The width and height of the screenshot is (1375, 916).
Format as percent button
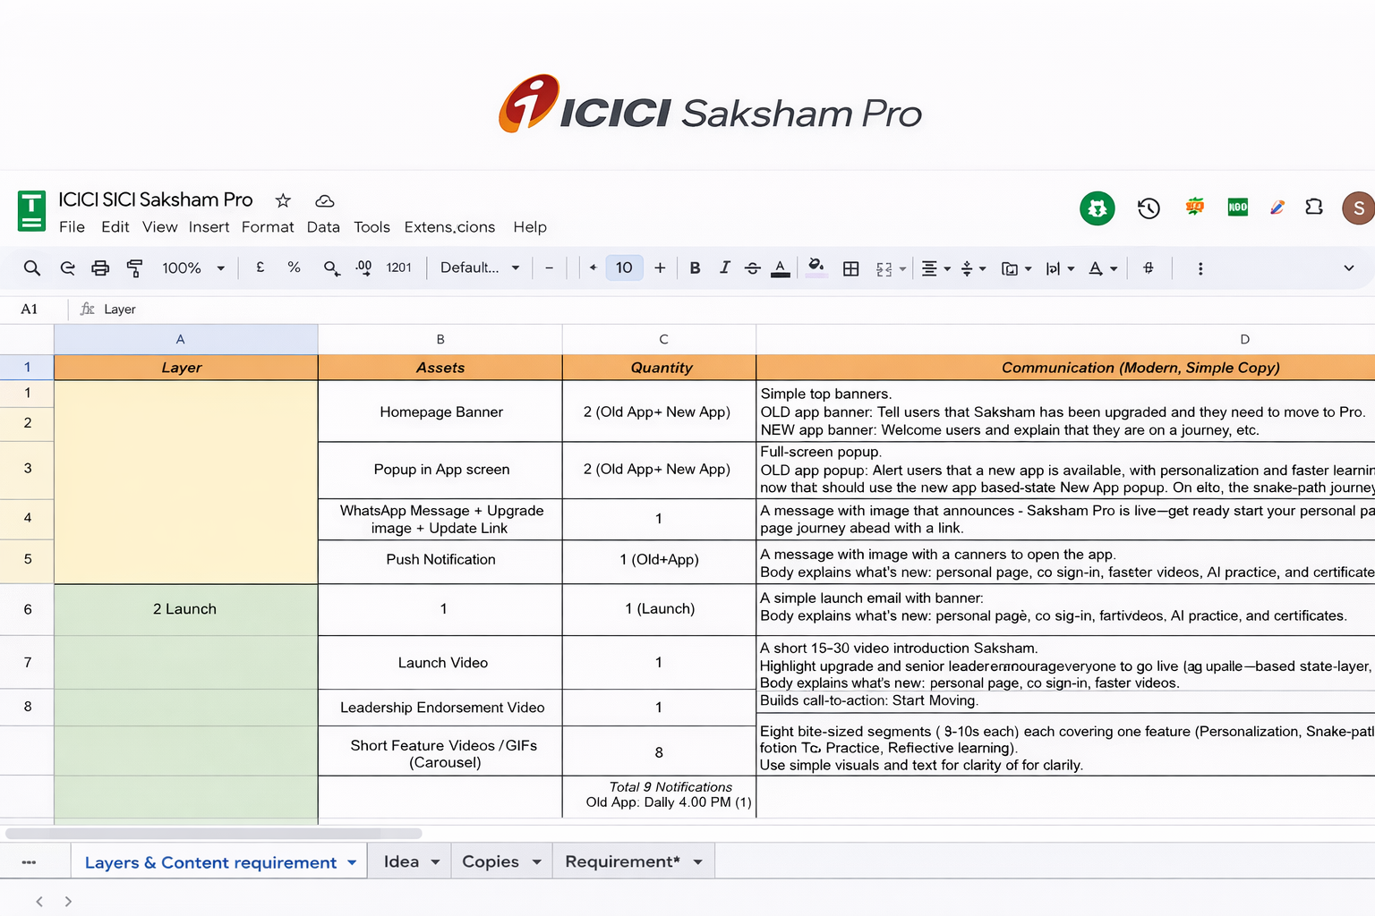coord(294,267)
